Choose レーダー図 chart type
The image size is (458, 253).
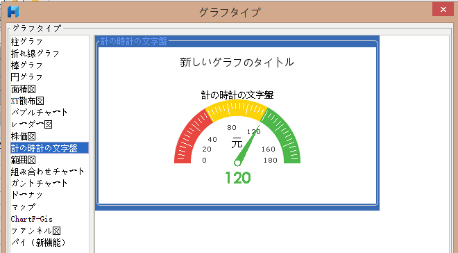click(x=31, y=124)
